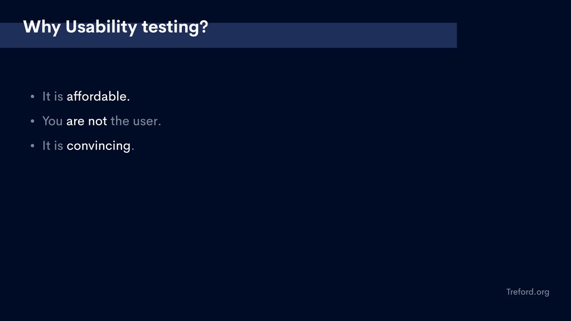This screenshot has height=321, width=571.
Task: Click the highlighted word 'not' in the second bullet
Action: 98,121
